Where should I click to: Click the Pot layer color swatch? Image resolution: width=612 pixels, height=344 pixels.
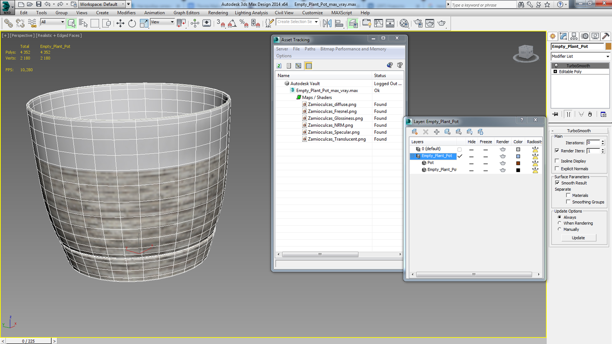(518, 163)
